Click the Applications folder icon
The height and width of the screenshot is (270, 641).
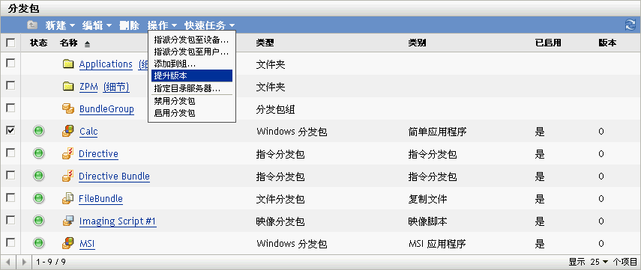point(68,64)
